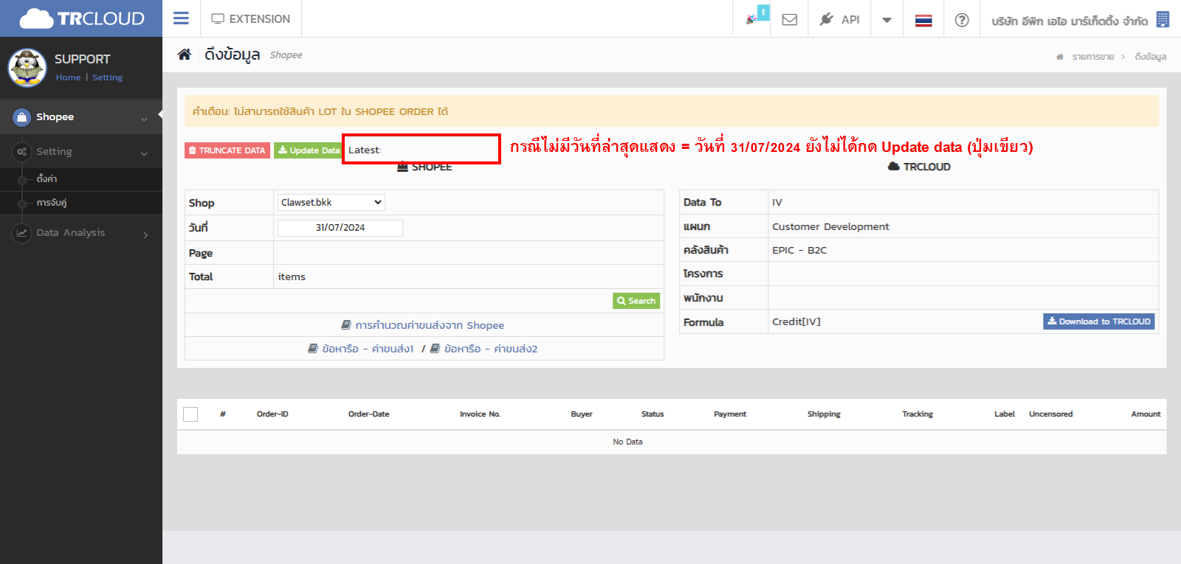1181x564 pixels.
Task: Click the Tracking column header
Action: point(917,414)
